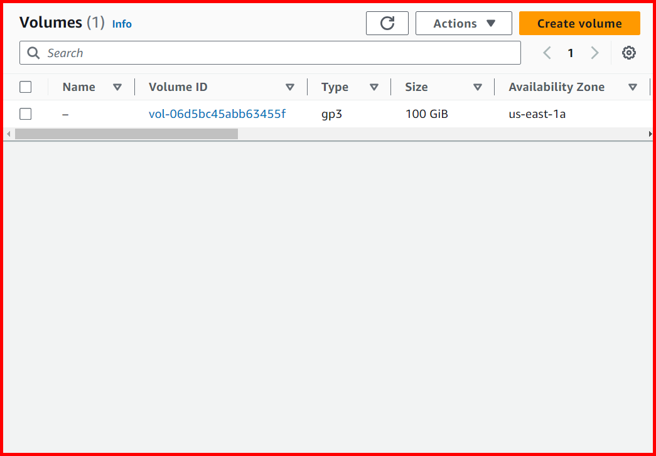Click the refresh volumes icon button
Screen dimensions: 656x456
coord(387,23)
